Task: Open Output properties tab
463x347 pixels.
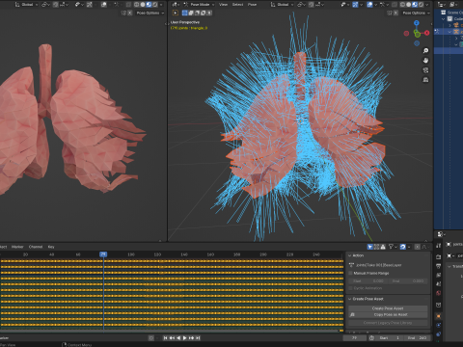Action: tap(438, 266)
